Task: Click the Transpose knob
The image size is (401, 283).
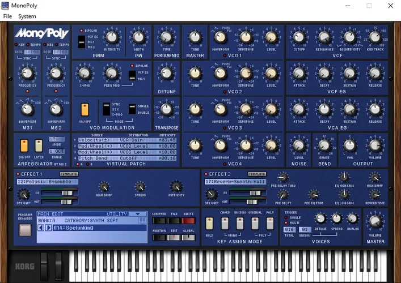Action: tap(167, 109)
